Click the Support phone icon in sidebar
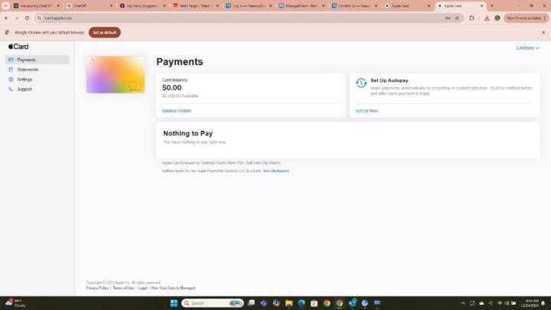Image resolution: width=551 pixels, height=310 pixels. click(x=11, y=90)
